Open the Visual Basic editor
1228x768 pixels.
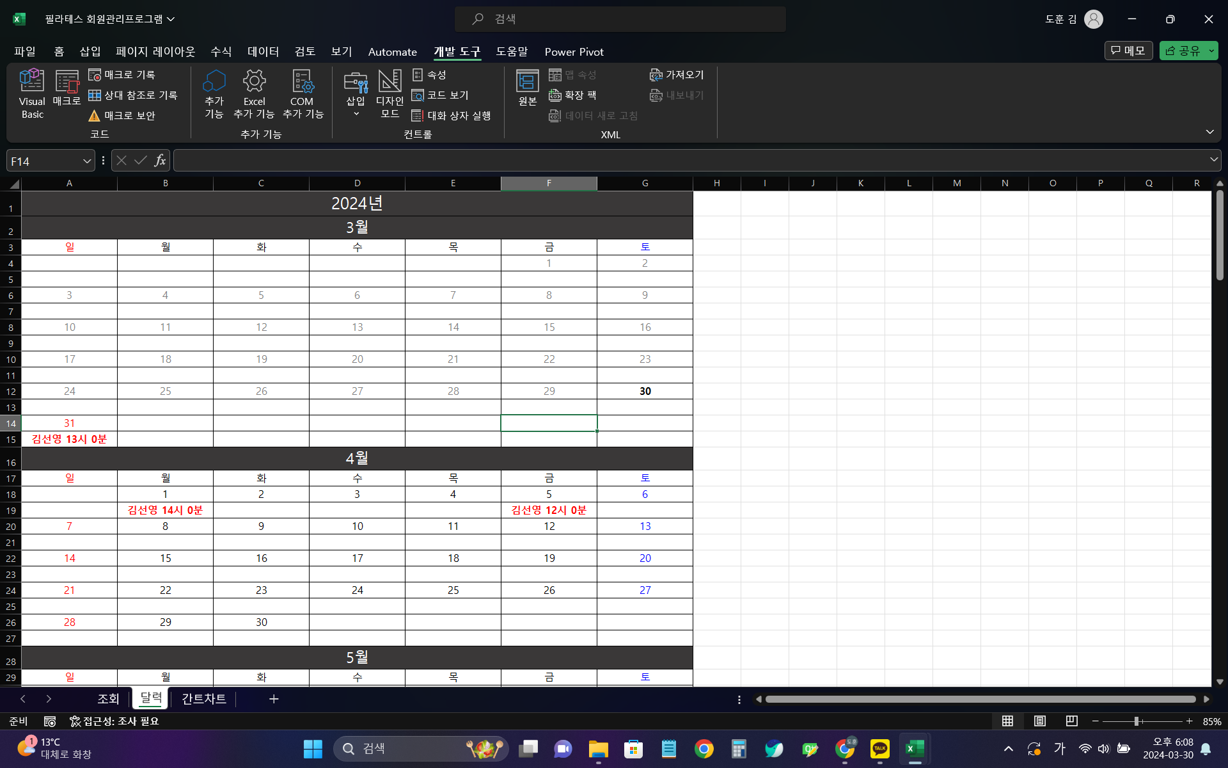click(32, 93)
